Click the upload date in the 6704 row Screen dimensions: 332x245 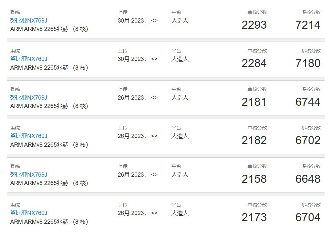point(132,213)
